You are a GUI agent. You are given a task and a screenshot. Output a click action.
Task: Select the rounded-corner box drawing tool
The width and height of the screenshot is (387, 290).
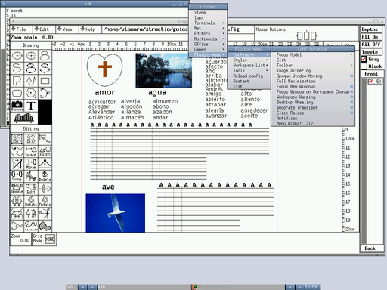coord(17,93)
